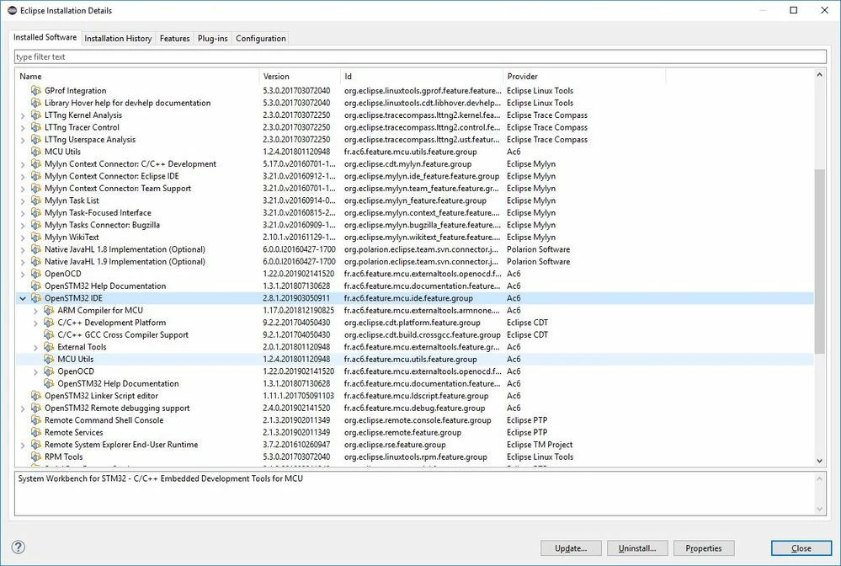The height and width of the screenshot is (566, 841).
Task: Click the LTTng Tracer Control feature icon
Action: pyautogui.click(x=36, y=127)
